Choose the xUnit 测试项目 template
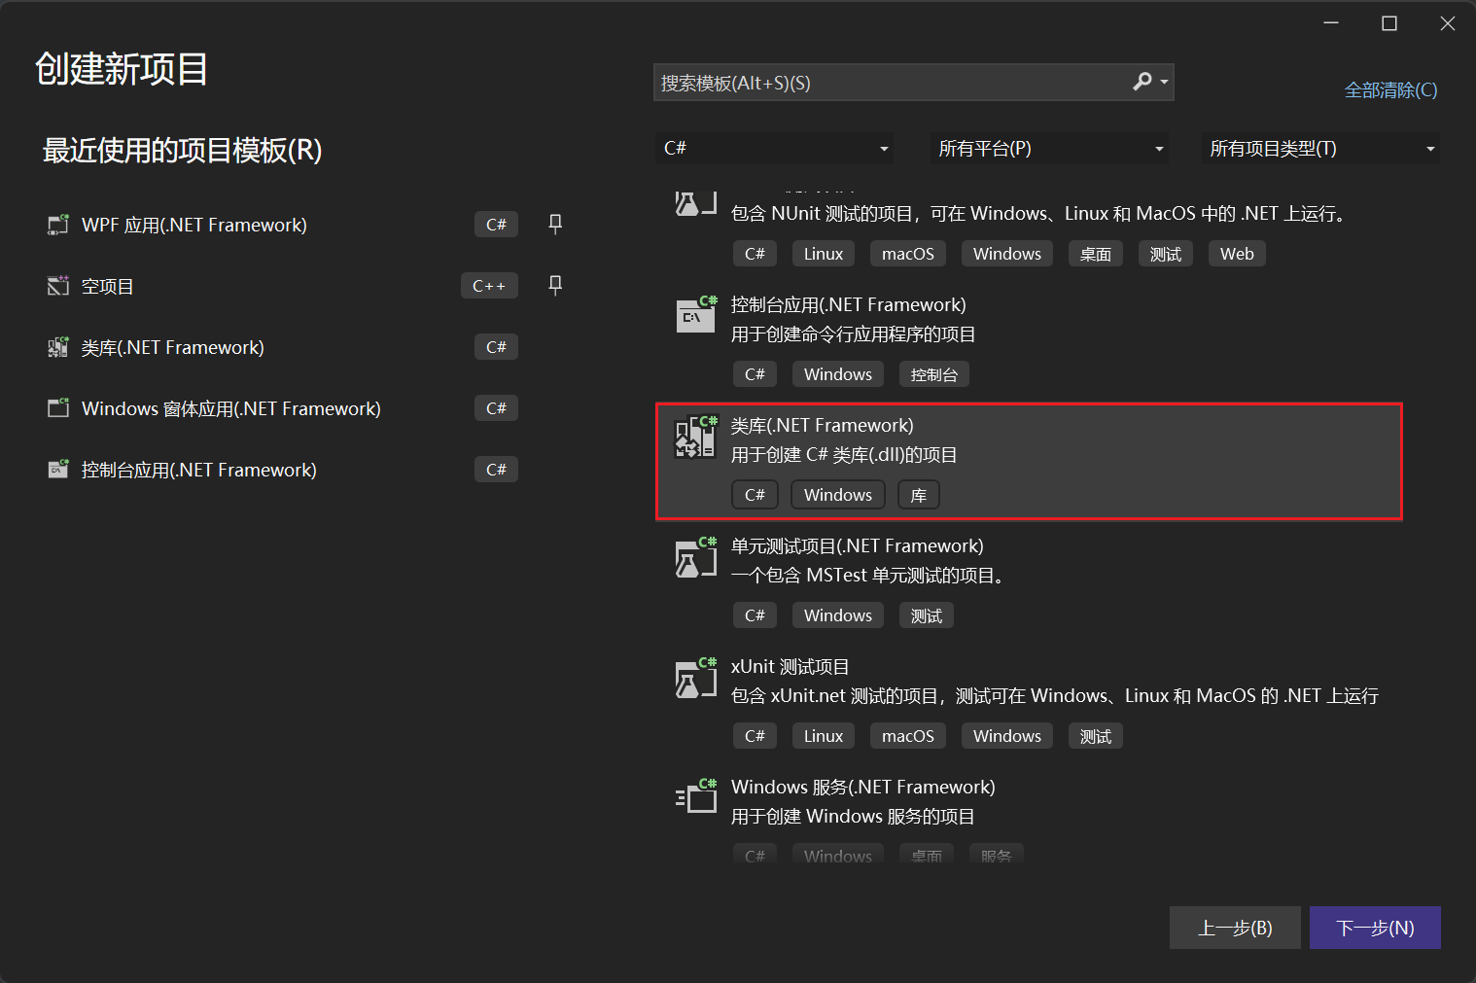The image size is (1476, 983). point(791,666)
